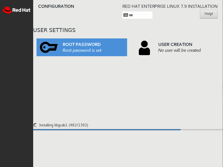Click the keyboard layout icon
Viewport: 223px width, 167px height.
(x=126, y=15)
